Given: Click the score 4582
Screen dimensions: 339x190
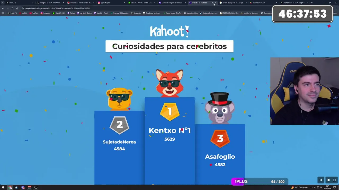Looking at the screenshot, I should click(220, 165).
